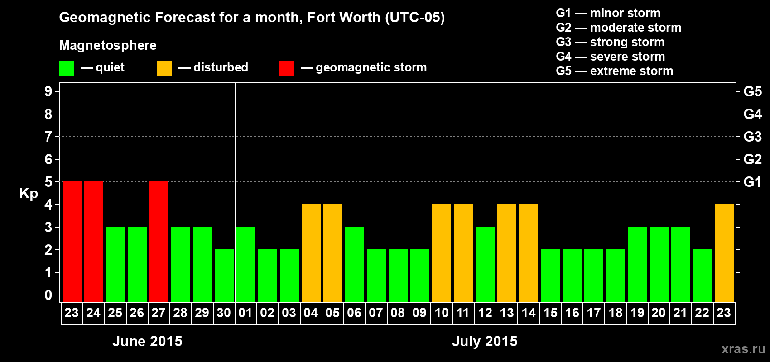Click the green quiet legend swatch
Image resolution: width=770 pixels, height=362 pixels.
click(x=66, y=68)
